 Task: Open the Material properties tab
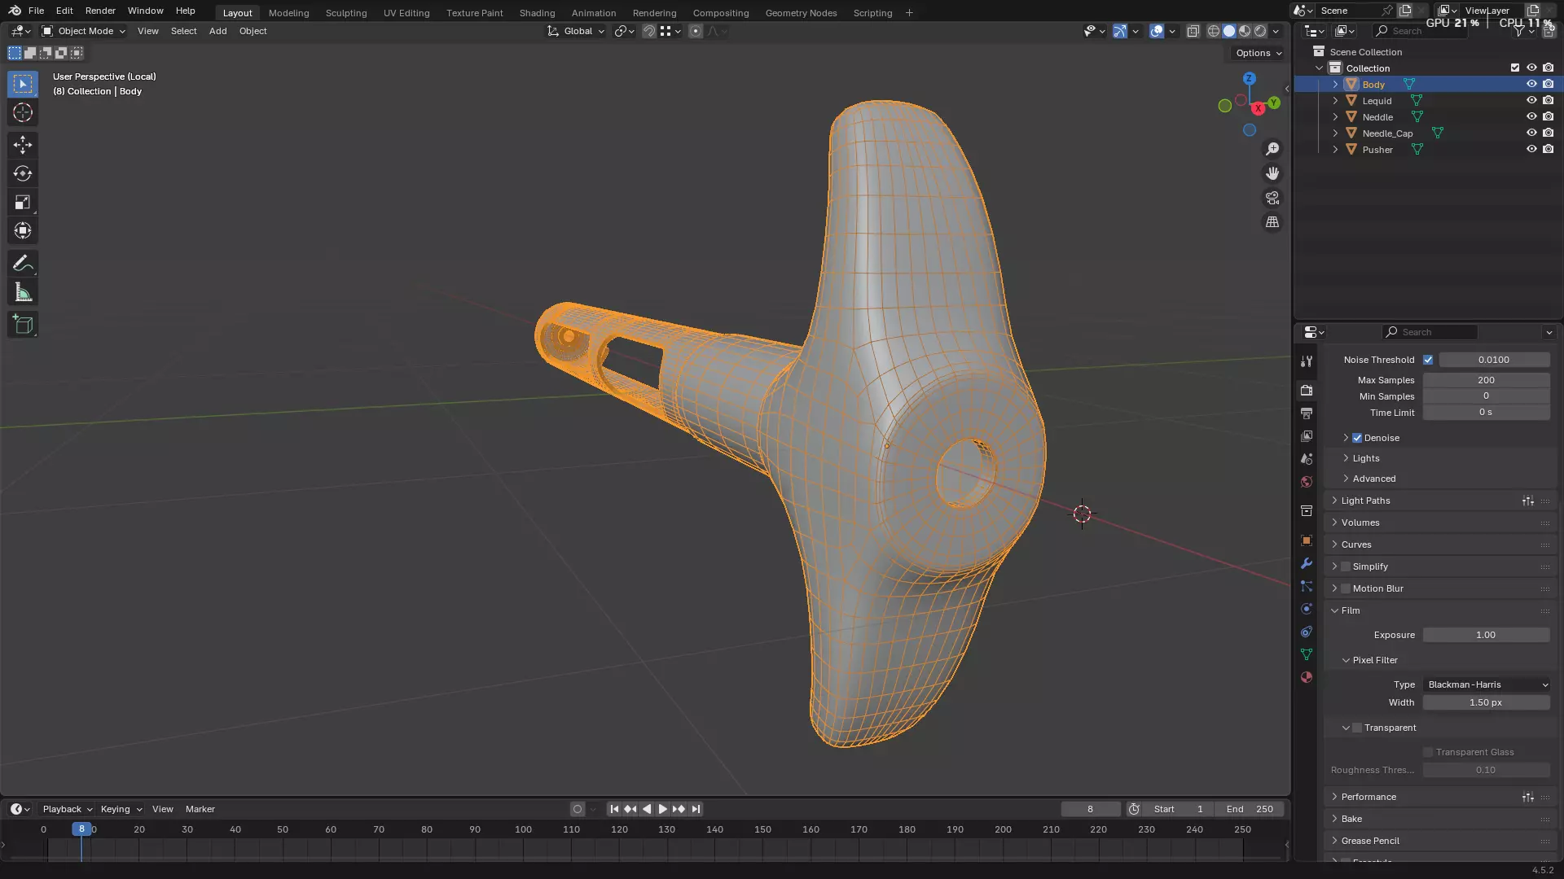pos(1307,677)
